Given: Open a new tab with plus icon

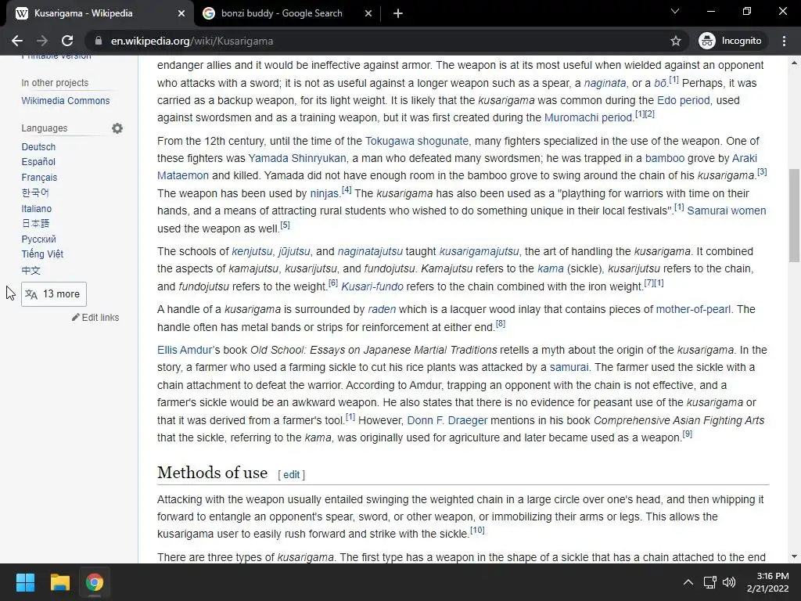Looking at the screenshot, I should click(398, 14).
